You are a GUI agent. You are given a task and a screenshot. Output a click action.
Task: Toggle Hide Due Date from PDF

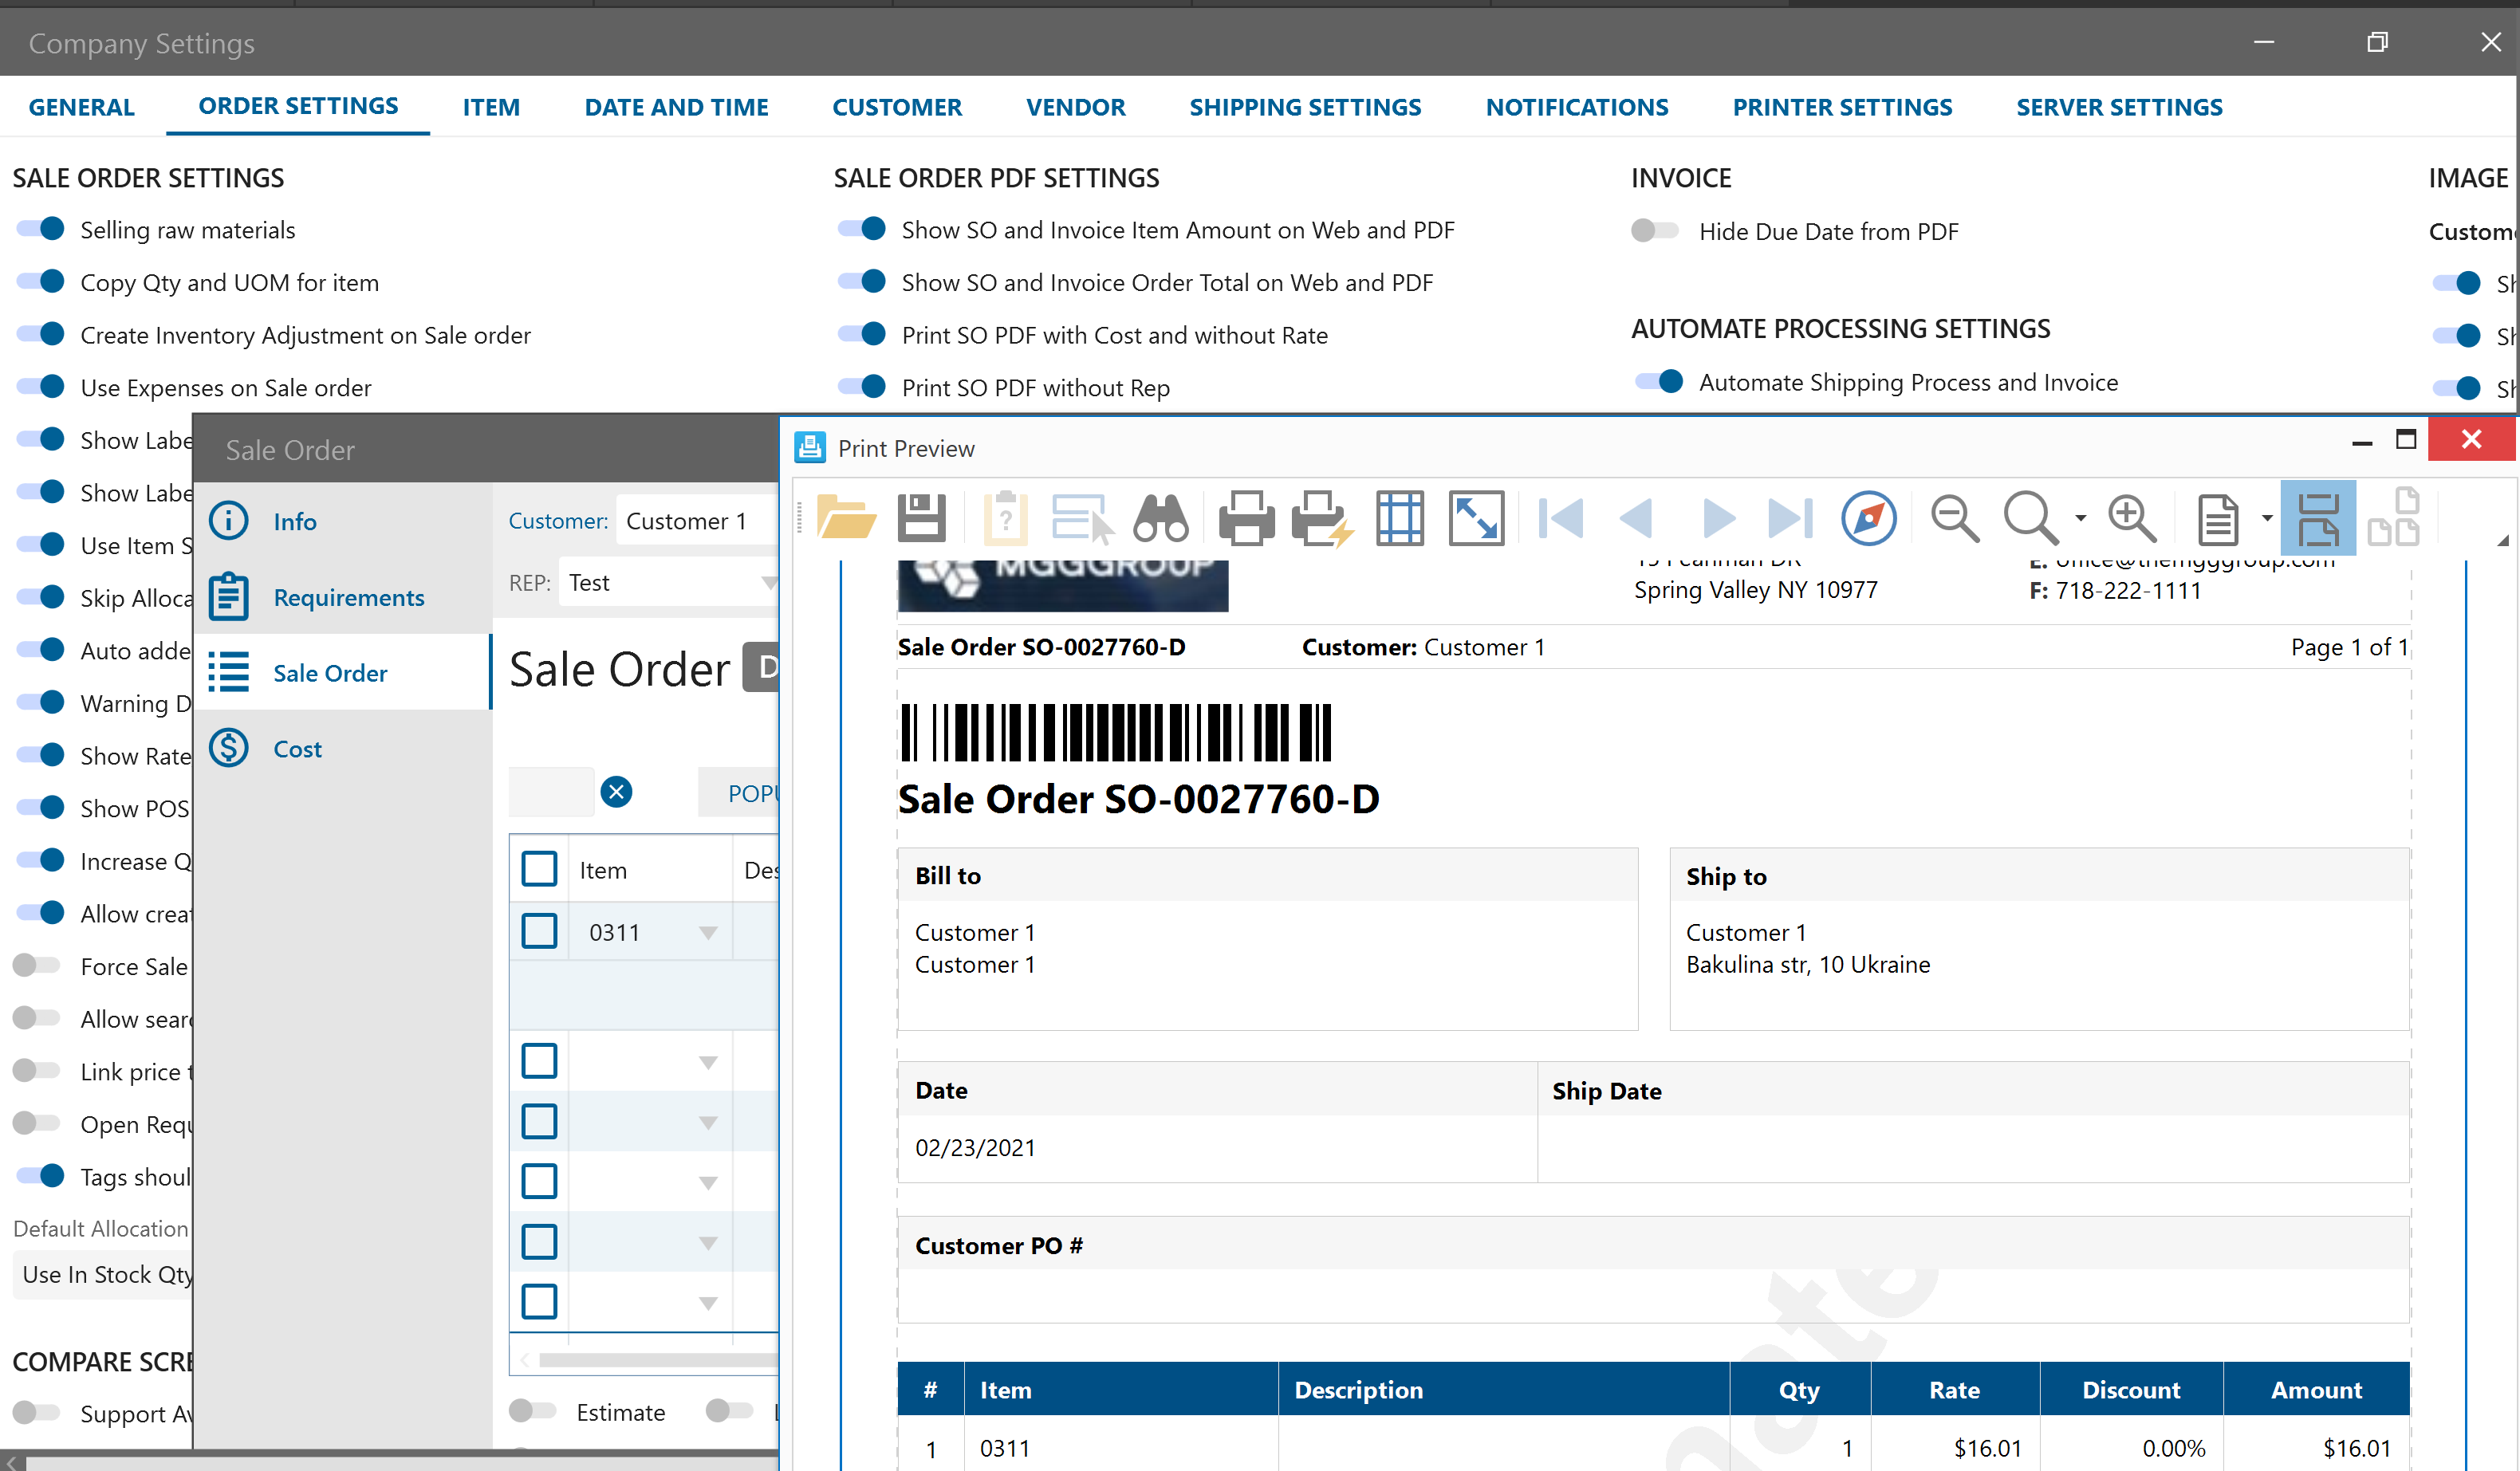1655,231
